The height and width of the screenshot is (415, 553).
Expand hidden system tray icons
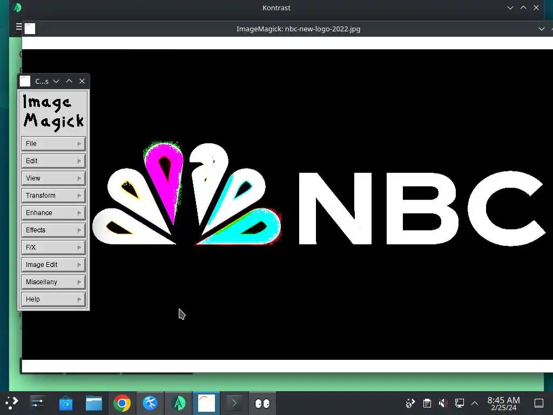coord(475,403)
